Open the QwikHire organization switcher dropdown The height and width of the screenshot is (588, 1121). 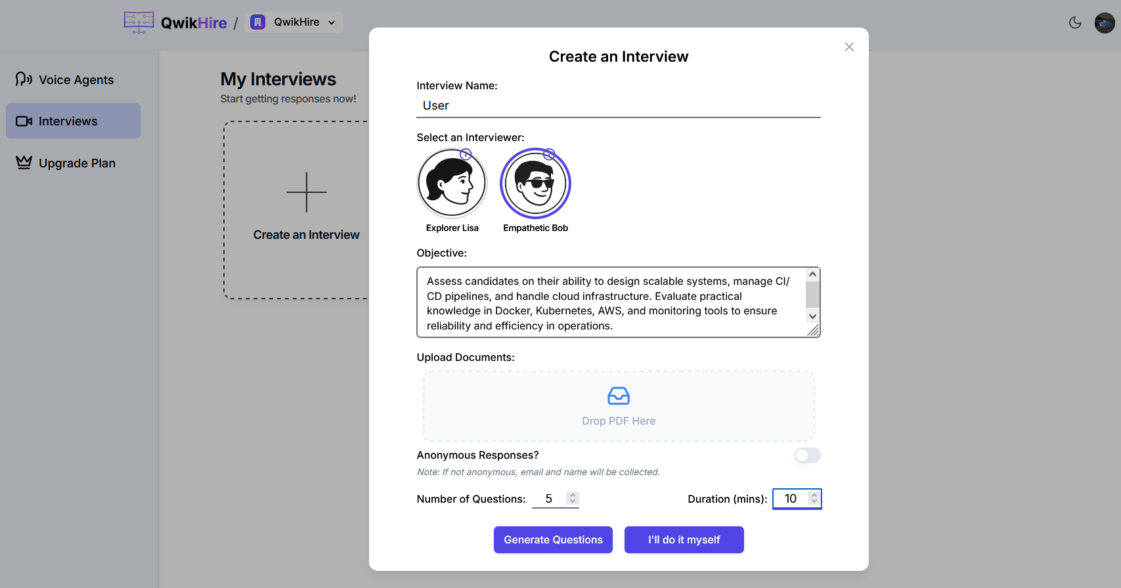(x=294, y=22)
